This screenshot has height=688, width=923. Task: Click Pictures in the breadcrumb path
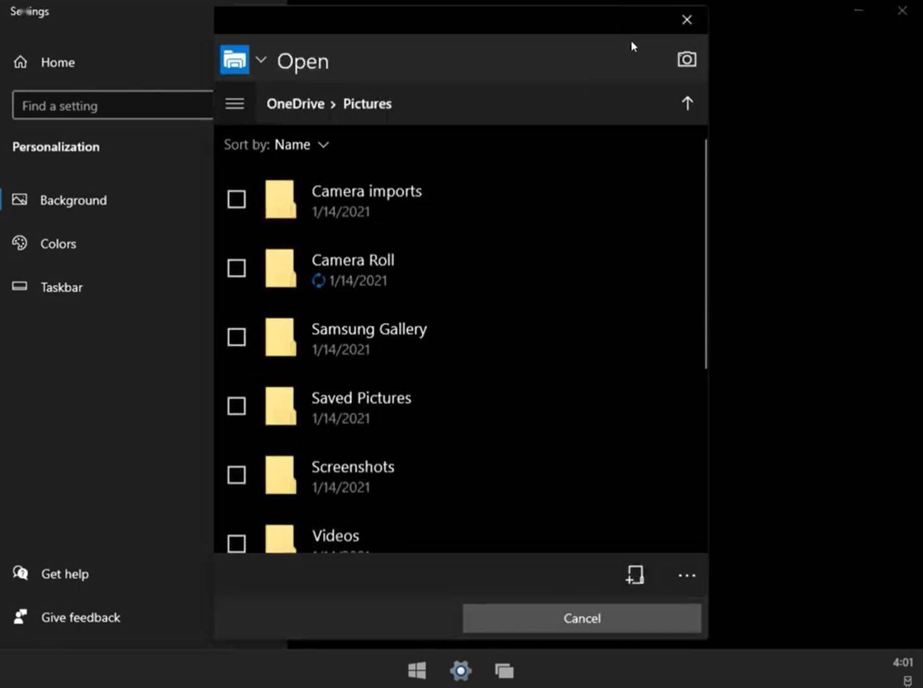coord(367,103)
